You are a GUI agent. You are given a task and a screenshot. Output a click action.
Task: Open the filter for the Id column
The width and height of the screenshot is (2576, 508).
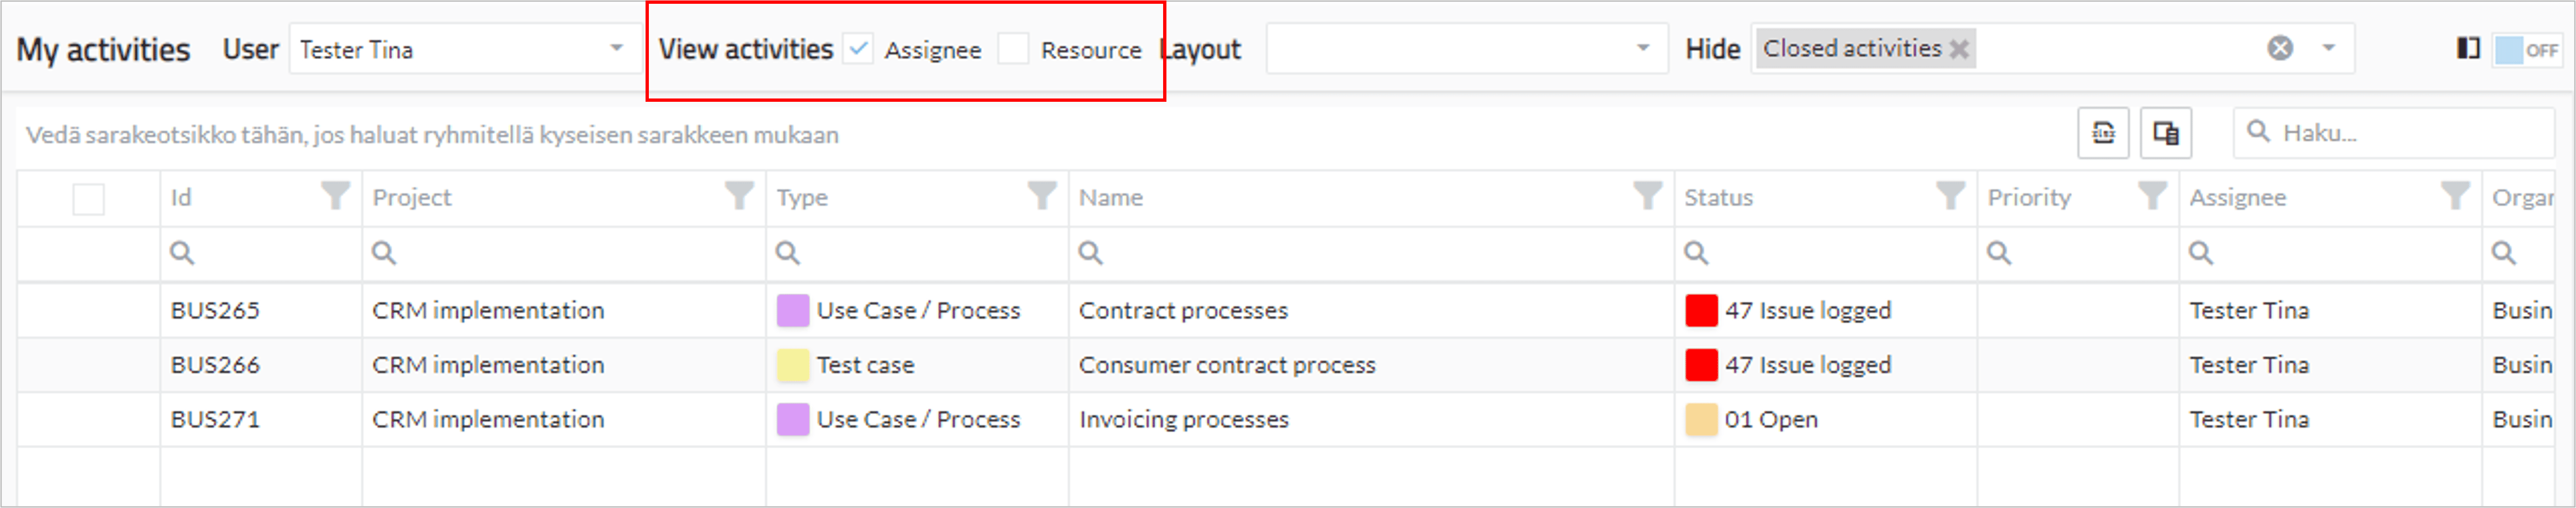[336, 196]
